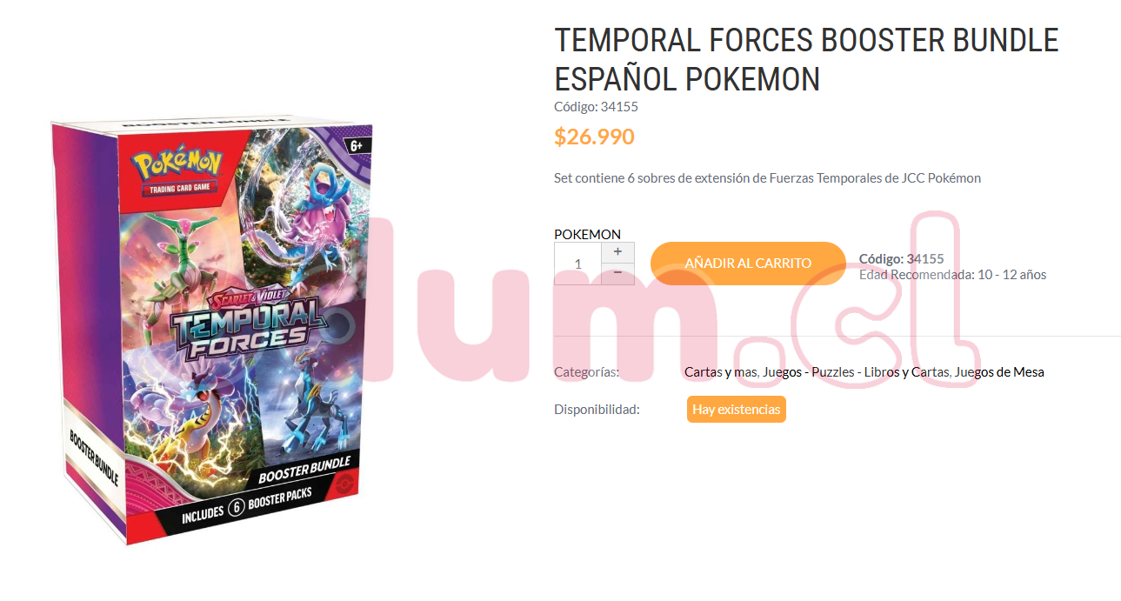Viewport: 1121px width, 601px height.
Task: Focus the quantity input field
Action: [x=577, y=264]
